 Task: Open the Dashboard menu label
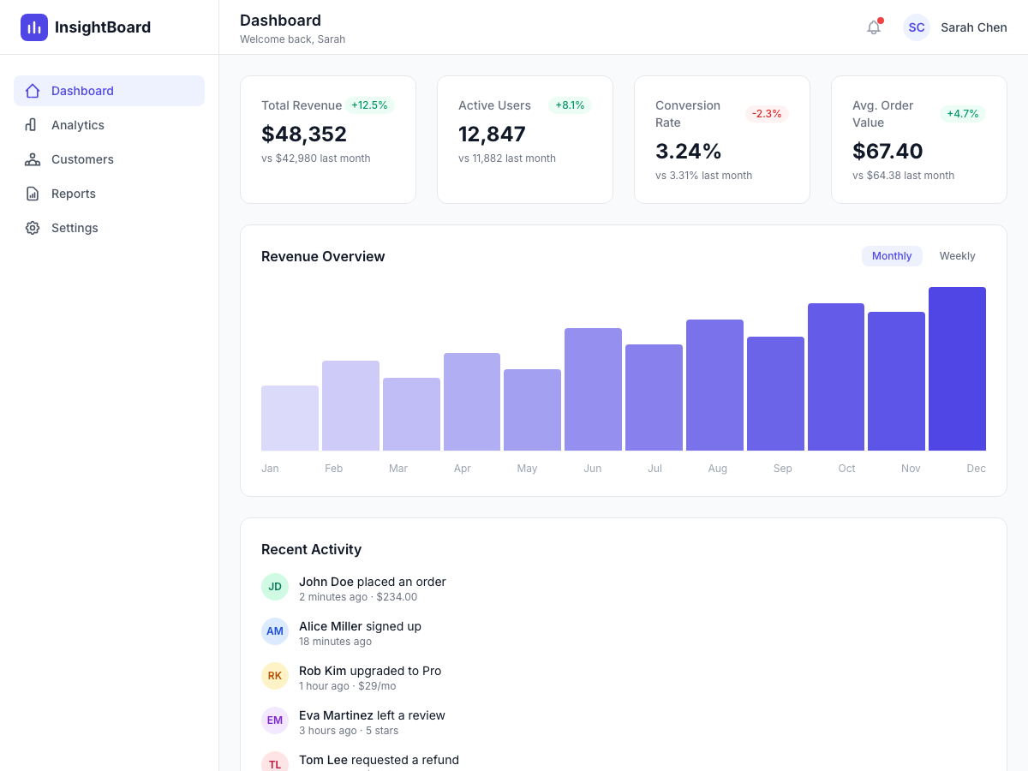click(x=82, y=91)
